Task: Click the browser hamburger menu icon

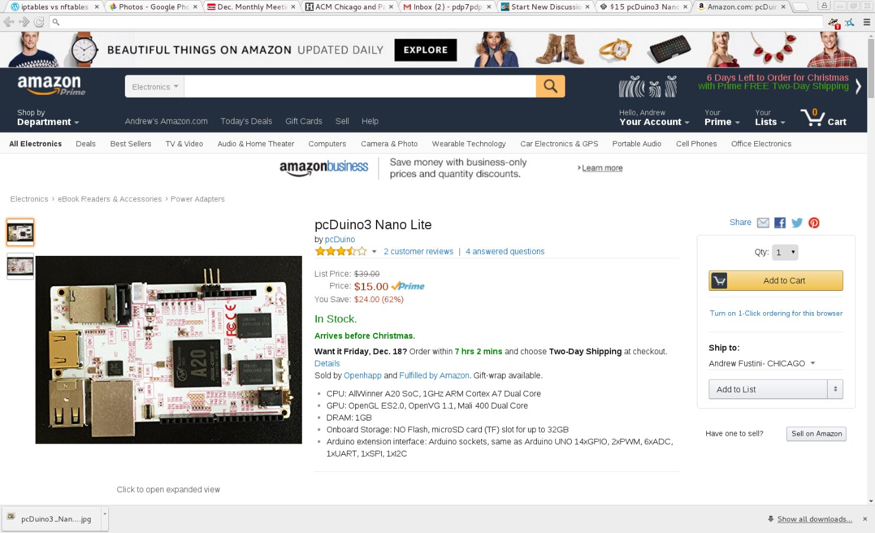Action: click(867, 22)
